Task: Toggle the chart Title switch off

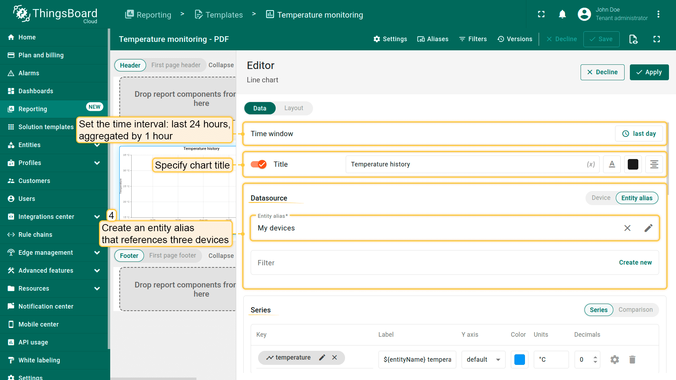Action: click(x=258, y=164)
